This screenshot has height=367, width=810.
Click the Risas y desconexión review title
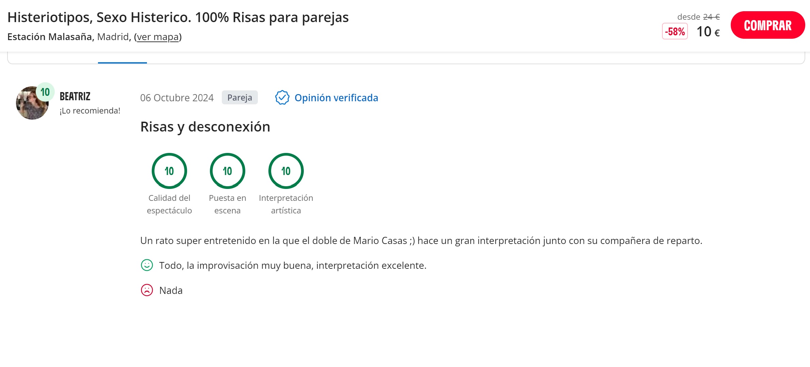[x=205, y=127]
